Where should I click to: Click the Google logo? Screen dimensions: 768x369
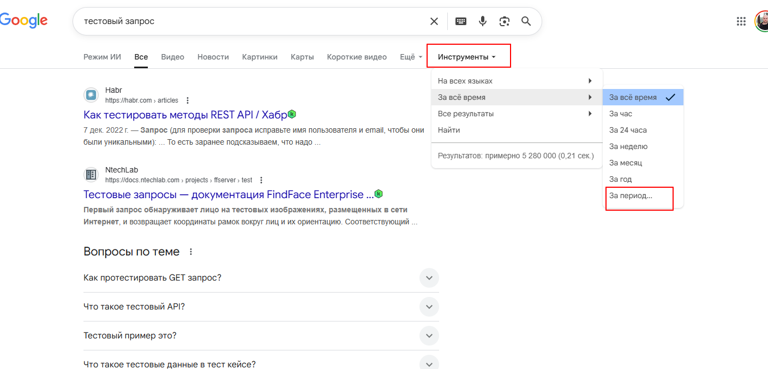23,21
